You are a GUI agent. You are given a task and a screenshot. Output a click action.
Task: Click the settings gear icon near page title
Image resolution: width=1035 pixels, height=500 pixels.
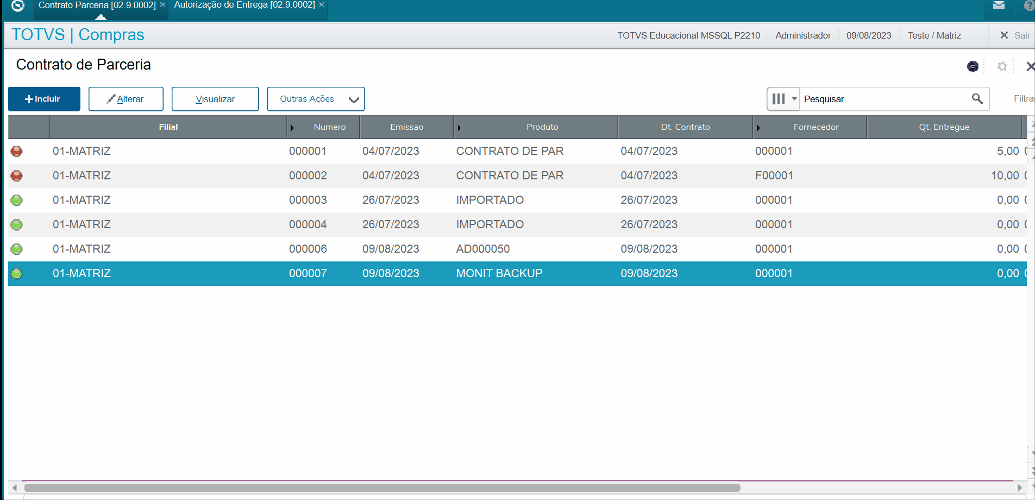[x=1002, y=66]
